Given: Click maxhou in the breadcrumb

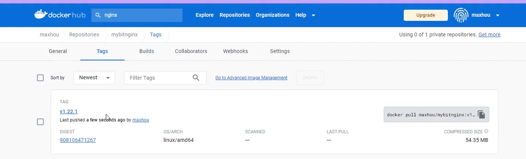Looking at the screenshot, I should pos(49,34).
